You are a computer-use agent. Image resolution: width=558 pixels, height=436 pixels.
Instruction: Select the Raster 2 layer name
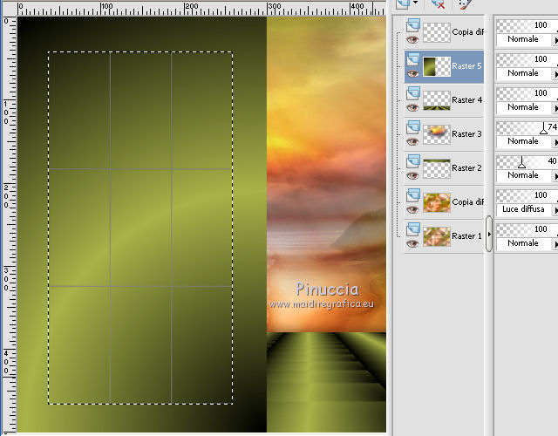click(466, 168)
